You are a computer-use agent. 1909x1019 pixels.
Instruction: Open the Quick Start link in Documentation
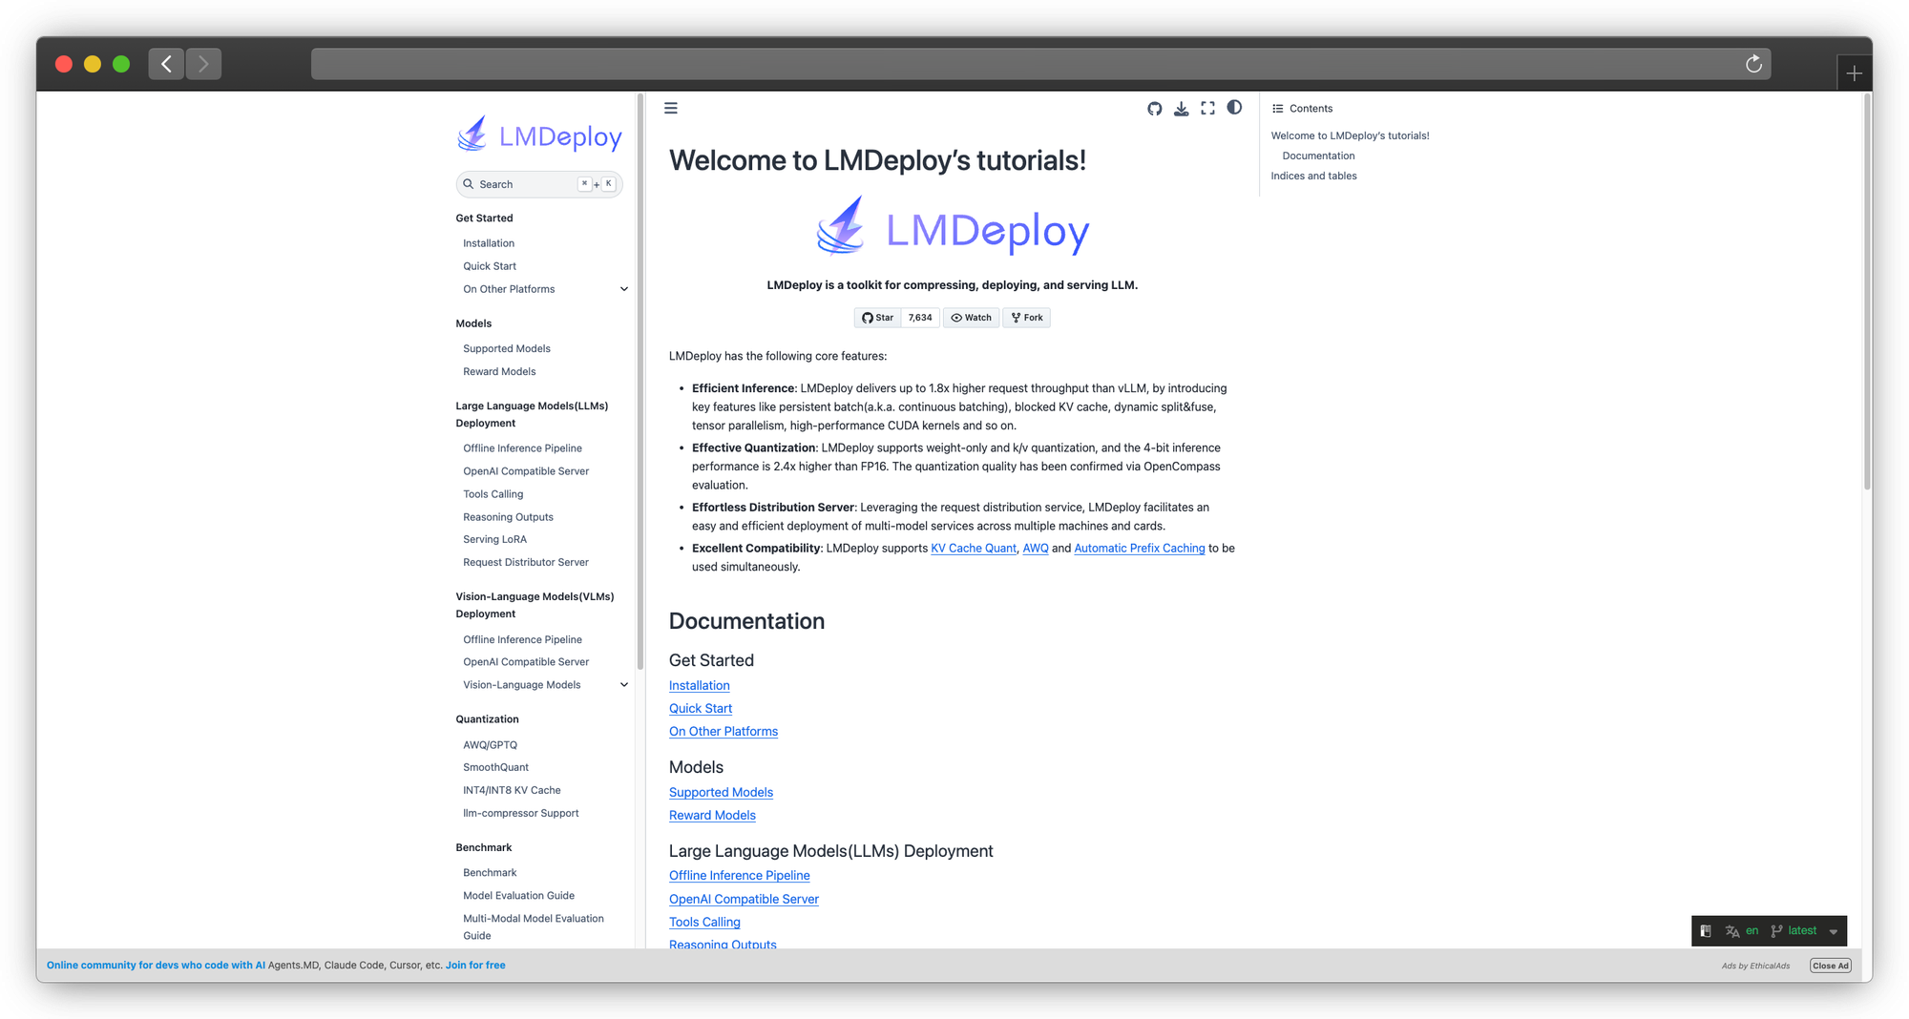click(701, 708)
